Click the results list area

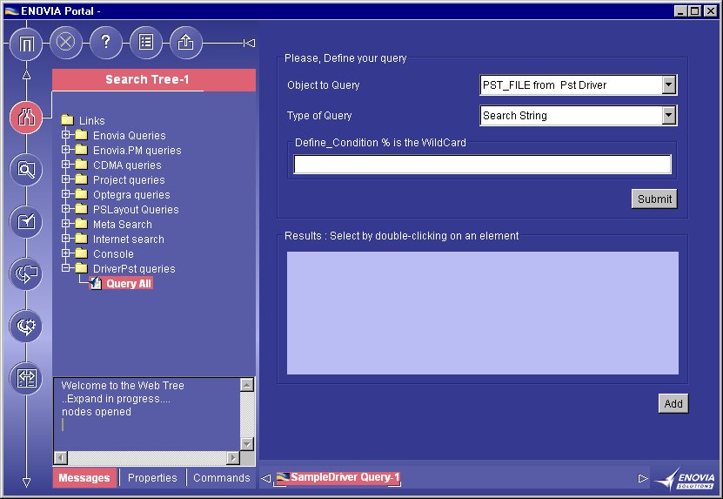[482, 313]
